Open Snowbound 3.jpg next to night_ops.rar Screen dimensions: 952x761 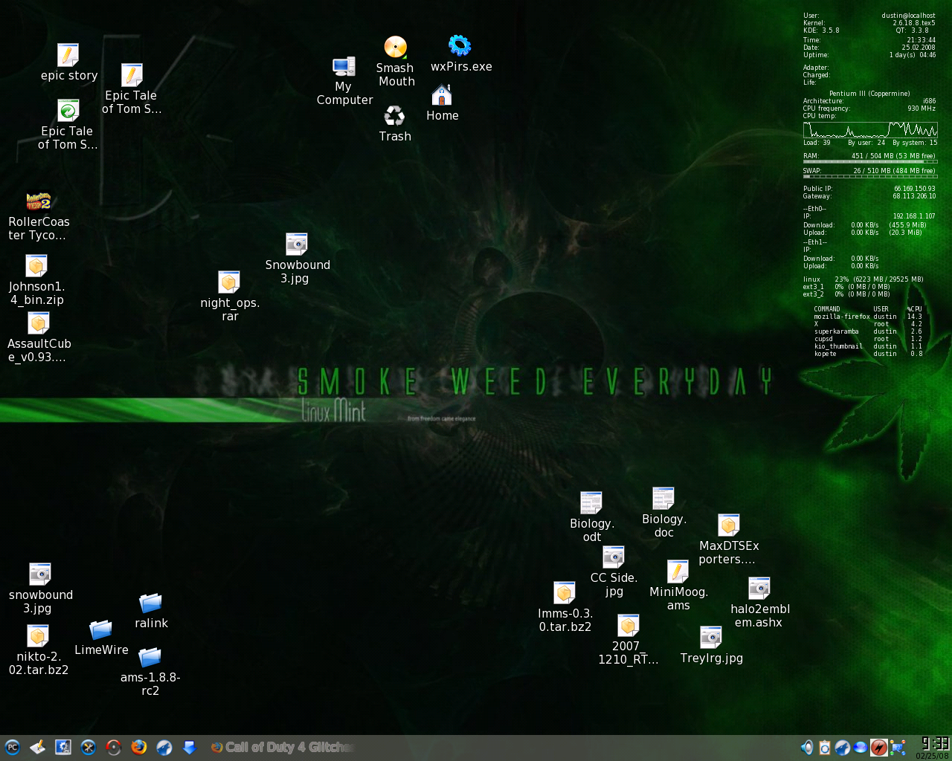pyautogui.click(x=297, y=245)
